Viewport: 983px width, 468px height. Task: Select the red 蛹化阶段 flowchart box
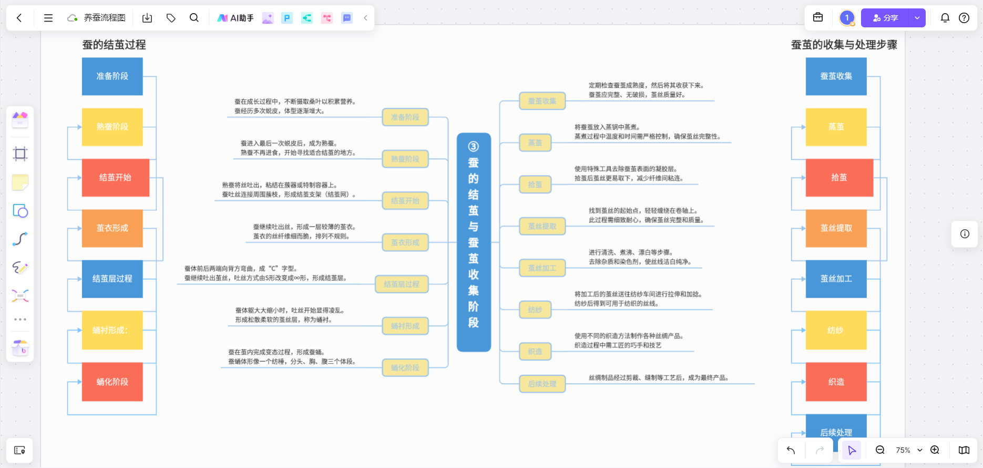(112, 382)
